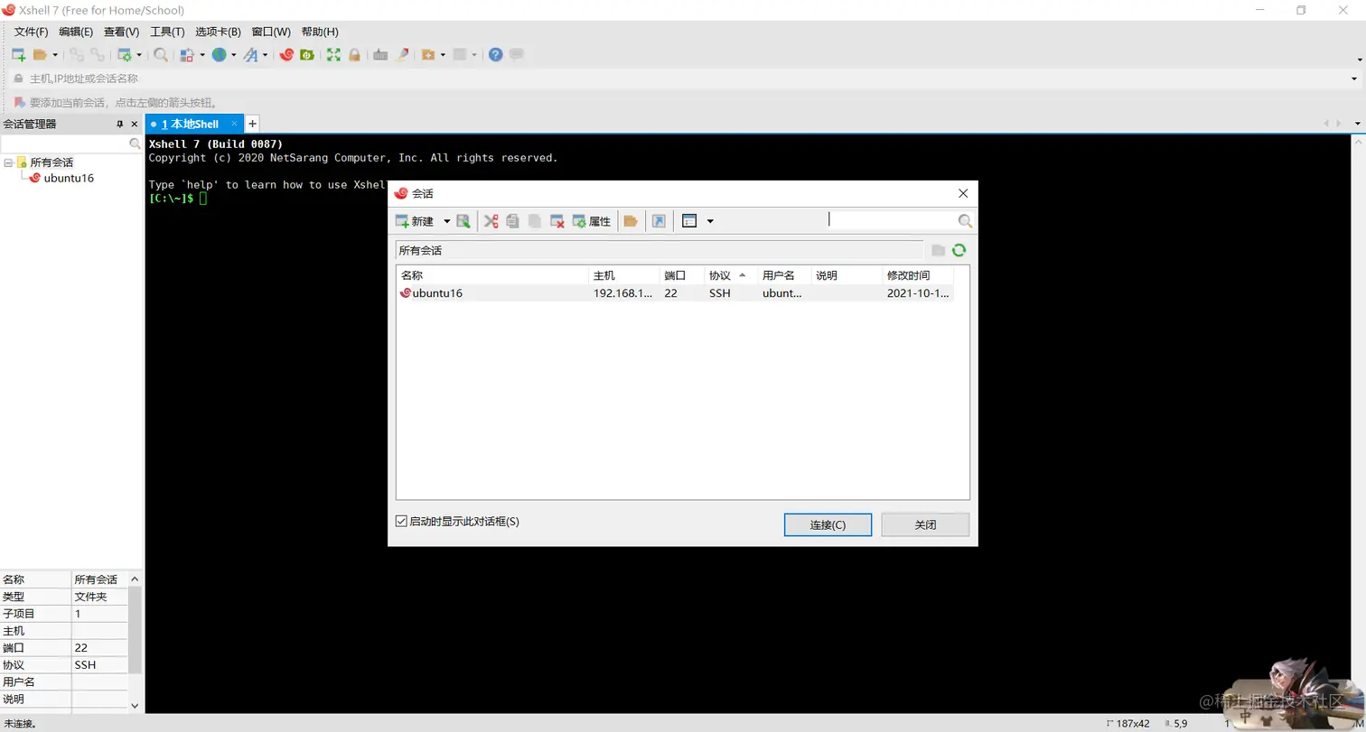Expand dropdown arrow next to globe icon
Image resolution: width=1366 pixels, height=732 pixels.
(233, 55)
